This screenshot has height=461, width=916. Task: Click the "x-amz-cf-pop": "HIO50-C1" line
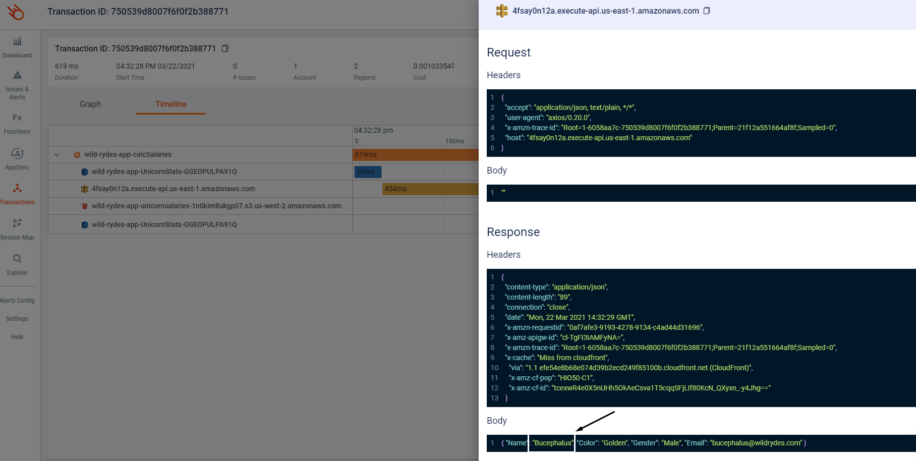551,378
